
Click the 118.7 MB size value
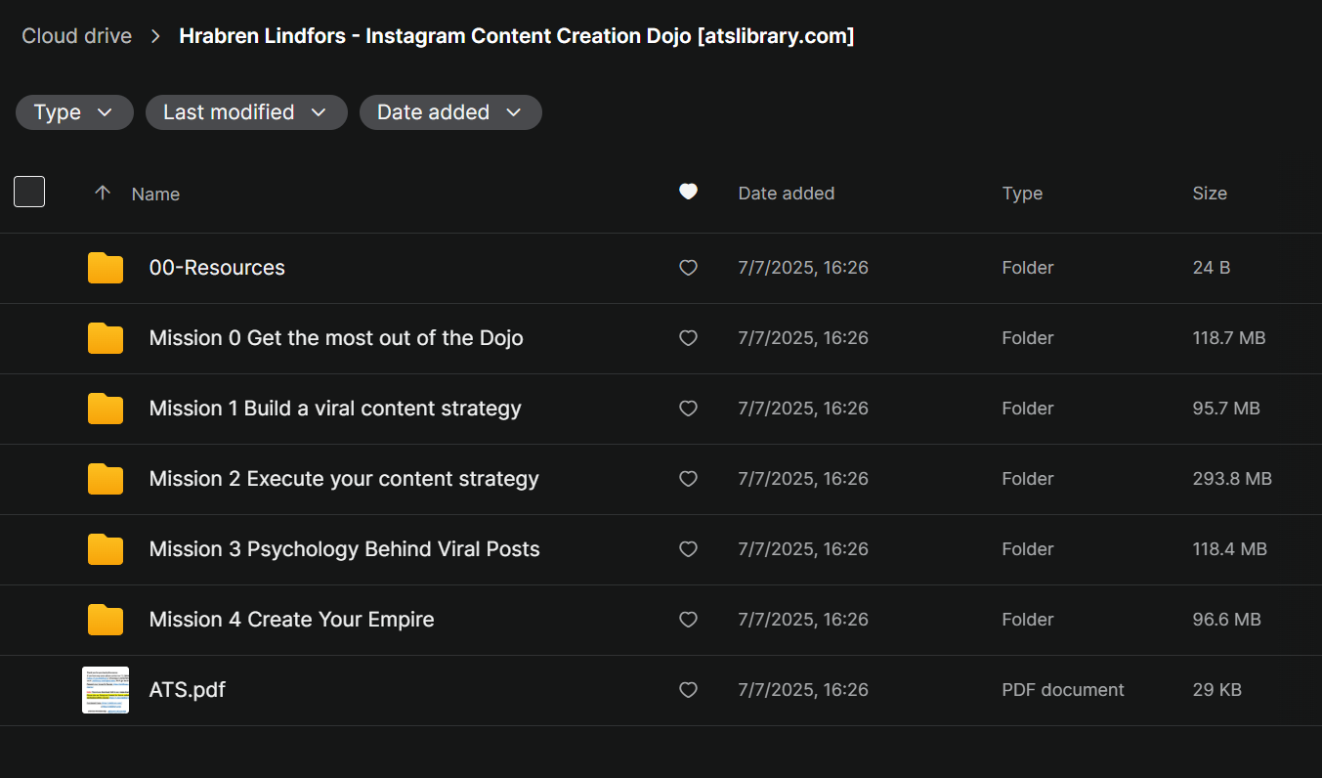pyautogui.click(x=1229, y=338)
